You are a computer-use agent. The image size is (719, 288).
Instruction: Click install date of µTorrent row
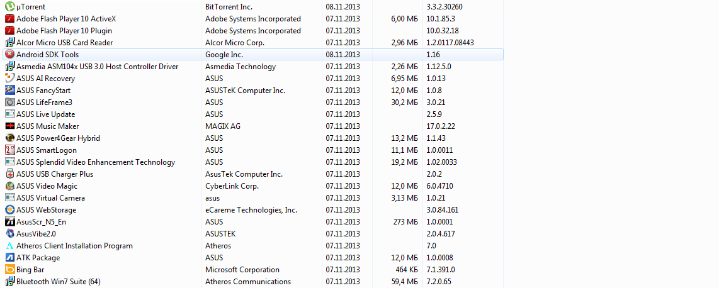point(343,7)
